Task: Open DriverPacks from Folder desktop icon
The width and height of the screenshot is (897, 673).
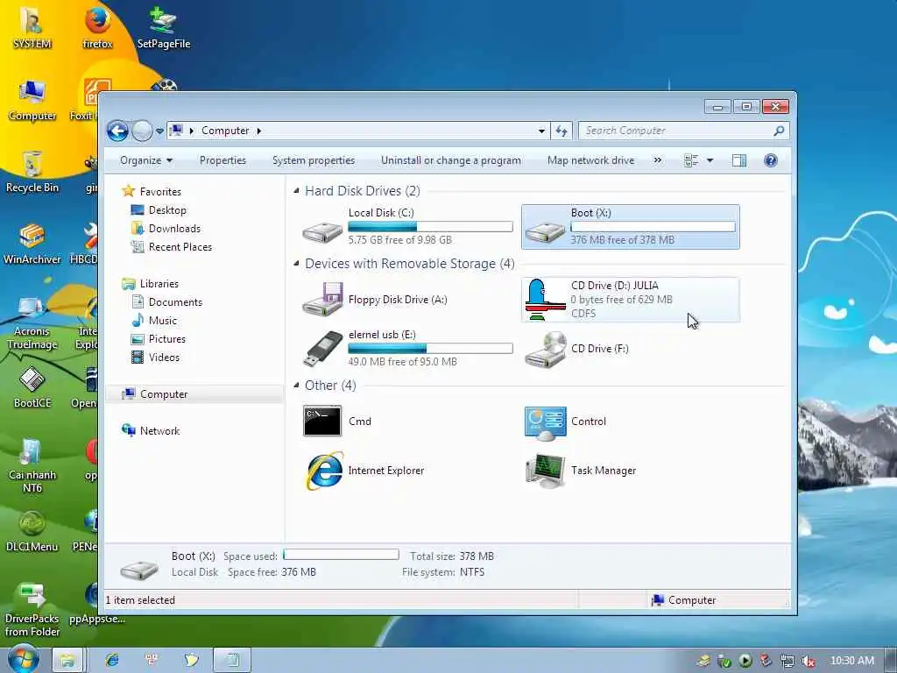Action: pyautogui.click(x=32, y=610)
